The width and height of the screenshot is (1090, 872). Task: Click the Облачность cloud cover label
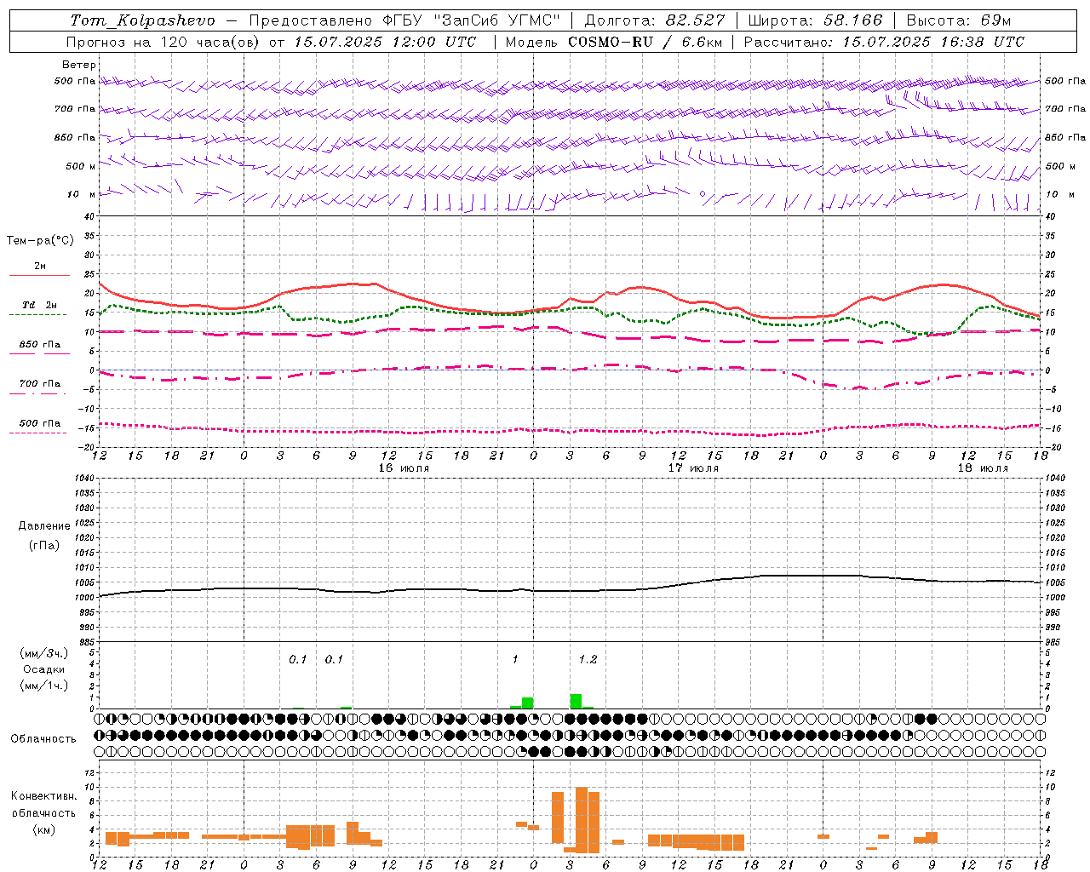(x=43, y=739)
